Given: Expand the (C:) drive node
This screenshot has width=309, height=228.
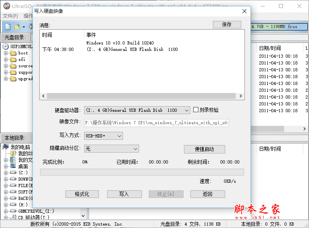Looking at the screenshot, I should (x=6, y=173).
